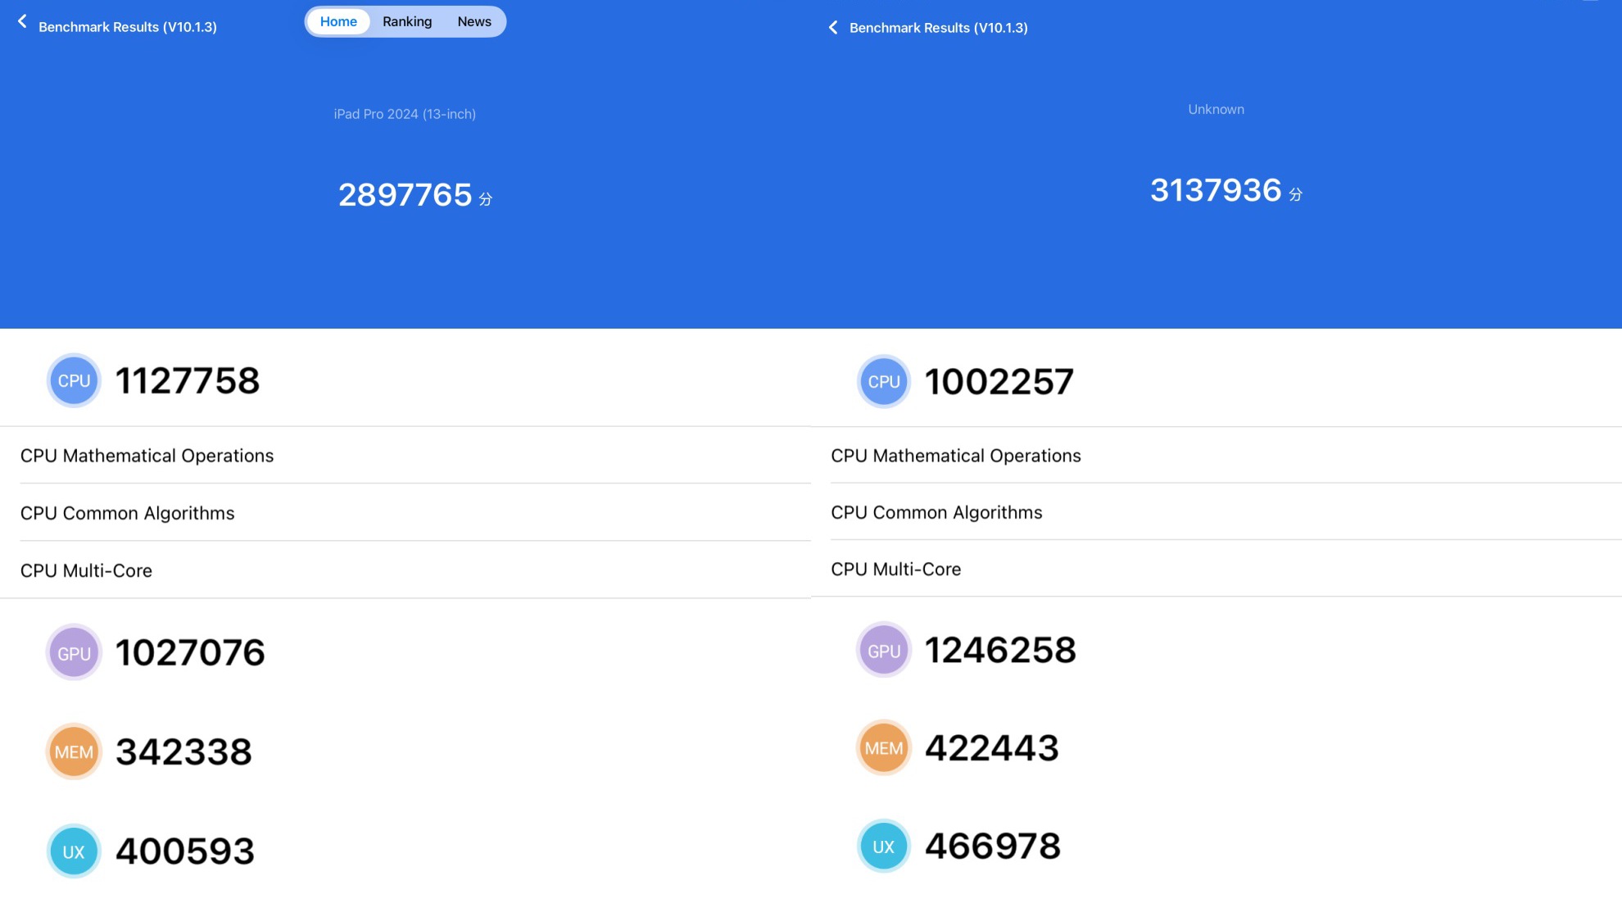Click the left teal UX badge icon

74,851
